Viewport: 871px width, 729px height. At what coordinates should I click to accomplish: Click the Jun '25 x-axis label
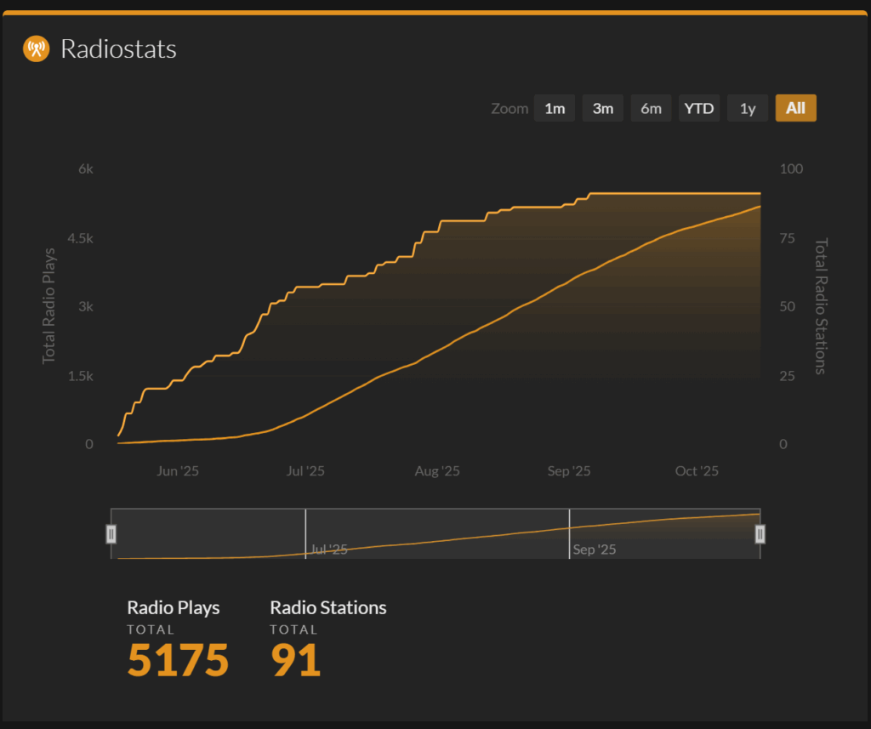point(178,471)
